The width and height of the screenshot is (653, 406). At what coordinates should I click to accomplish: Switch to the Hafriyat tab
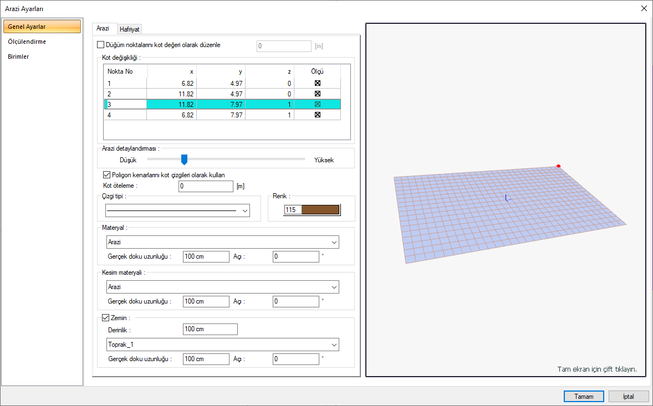[x=129, y=29]
